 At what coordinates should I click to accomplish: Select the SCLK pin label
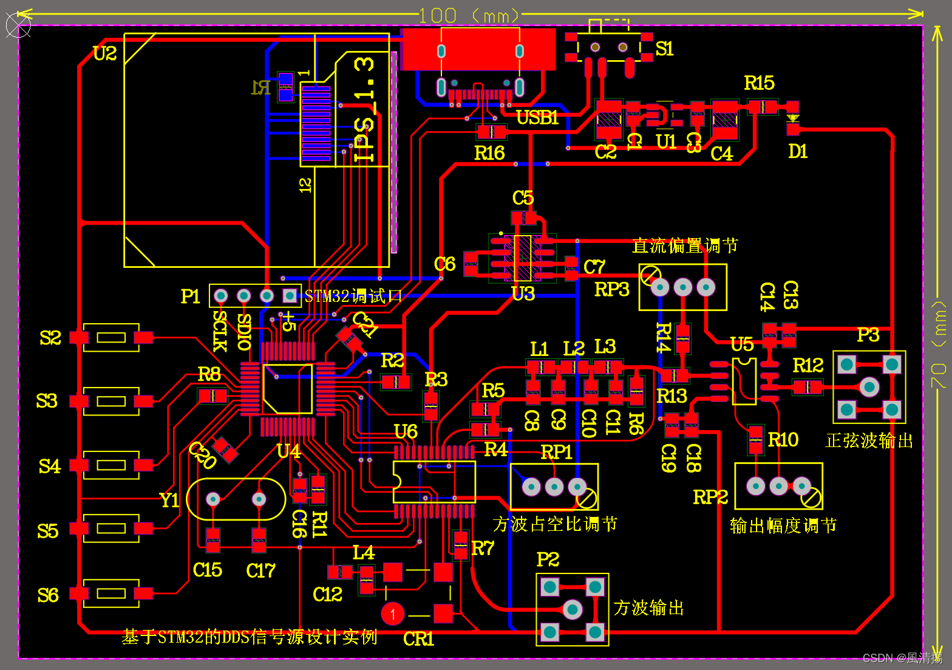[x=220, y=331]
